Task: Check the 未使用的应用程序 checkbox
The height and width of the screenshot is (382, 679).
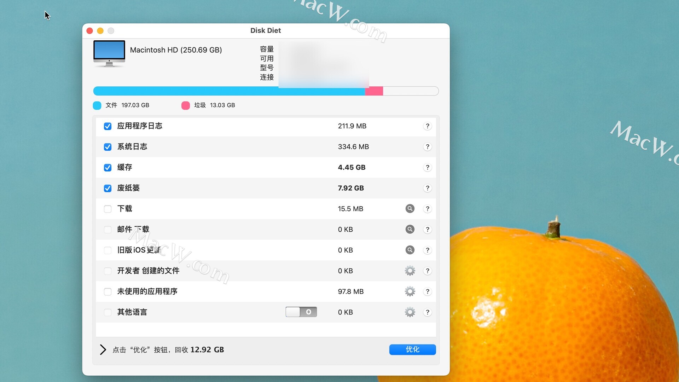Action: pos(108,292)
